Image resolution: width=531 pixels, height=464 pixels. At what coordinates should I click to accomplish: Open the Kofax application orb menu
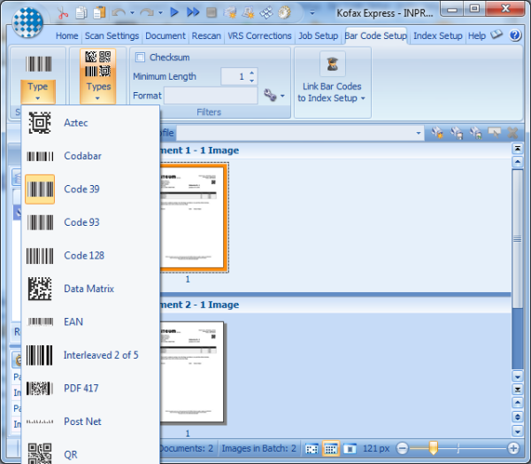click(27, 23)
